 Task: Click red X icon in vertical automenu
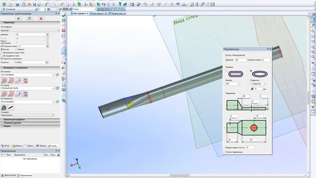(64, 31)
